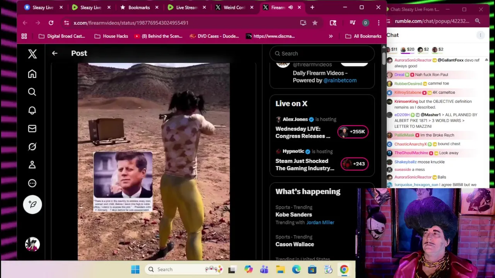Open X Notifications bell icon
Image resolution: width=495 pixels, height=278 pixels.
(32, 110)
